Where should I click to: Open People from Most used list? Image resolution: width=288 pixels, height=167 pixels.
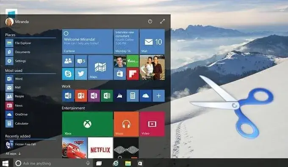tap(15, 96)
